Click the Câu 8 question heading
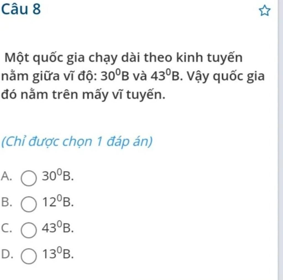 (21, 9)
